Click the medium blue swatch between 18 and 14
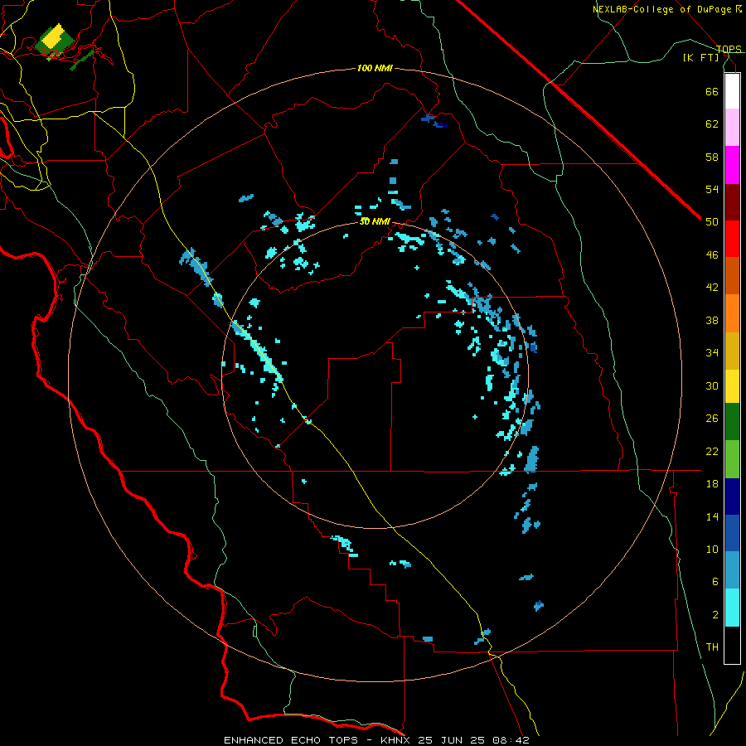 (732, 533)
